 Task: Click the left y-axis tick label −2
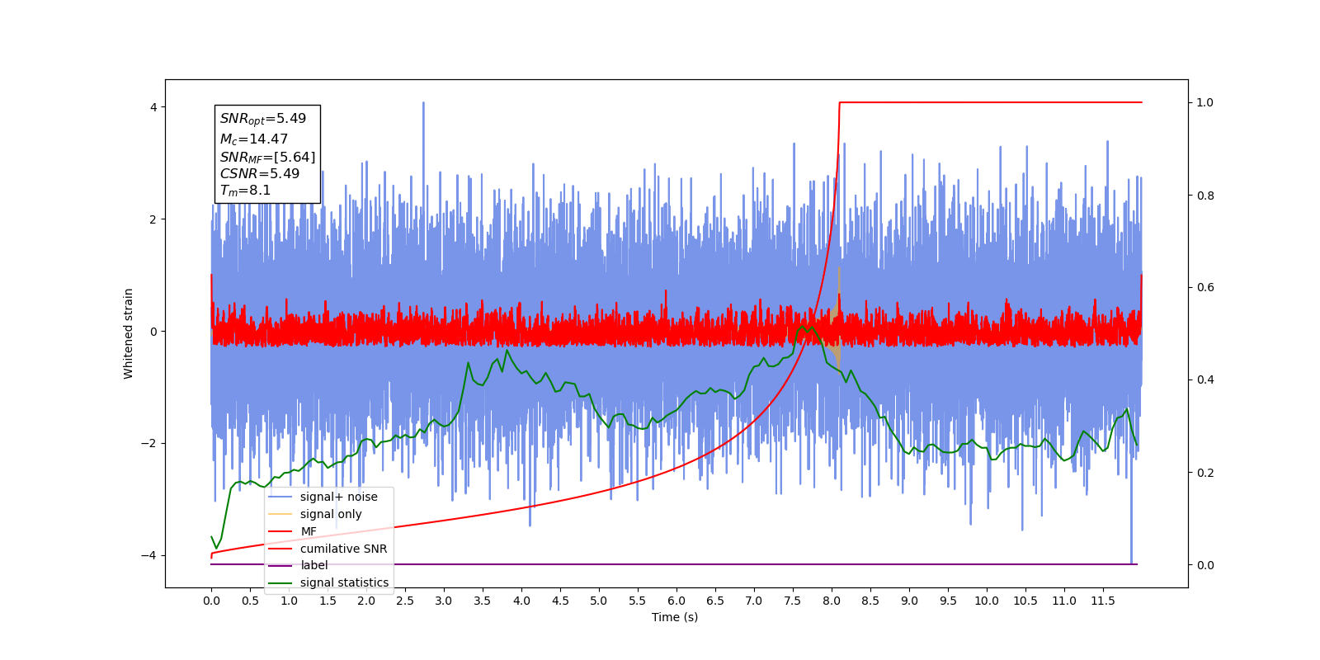click(148, 443)
